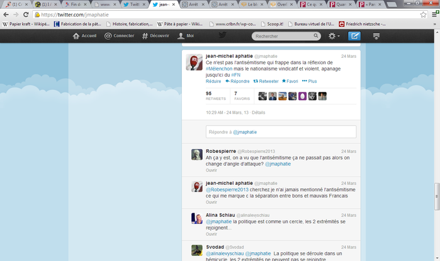440x261 pixels.
Task: Close the active jean- tab
Action: [174, 4]
